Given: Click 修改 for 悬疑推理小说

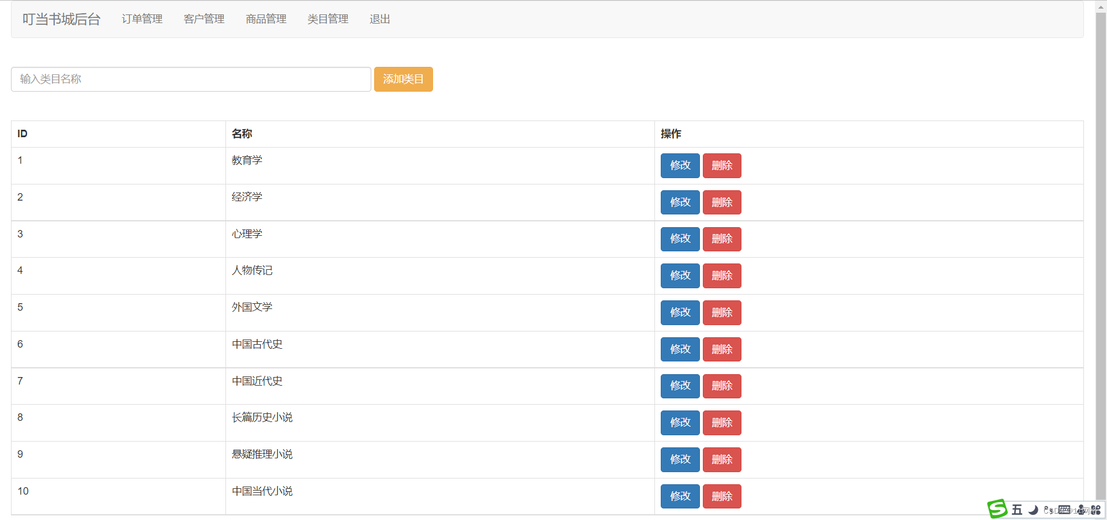Looking at the screenshot, I should tap(680, 459).
